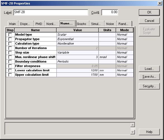Open Mode dropdown for Step size row
Image resolution: width=164 pixels, height=140 pixels.
coord(125,52)
